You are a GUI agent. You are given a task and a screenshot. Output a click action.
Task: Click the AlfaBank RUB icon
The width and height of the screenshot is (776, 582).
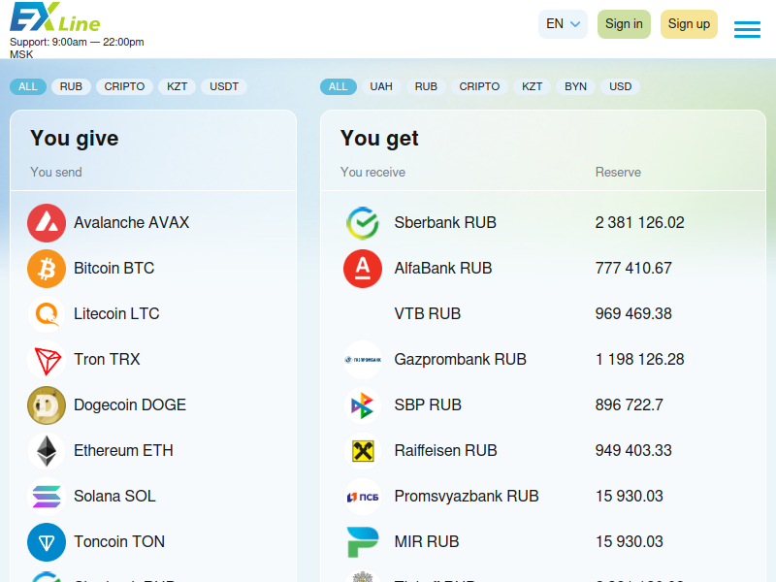(363, 269)
